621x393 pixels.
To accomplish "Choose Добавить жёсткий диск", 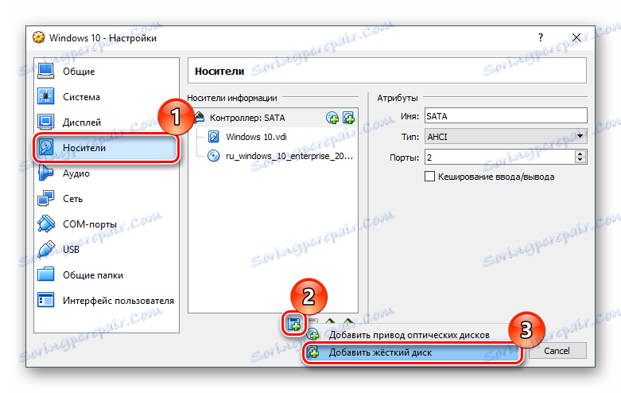I will (412, 352).
